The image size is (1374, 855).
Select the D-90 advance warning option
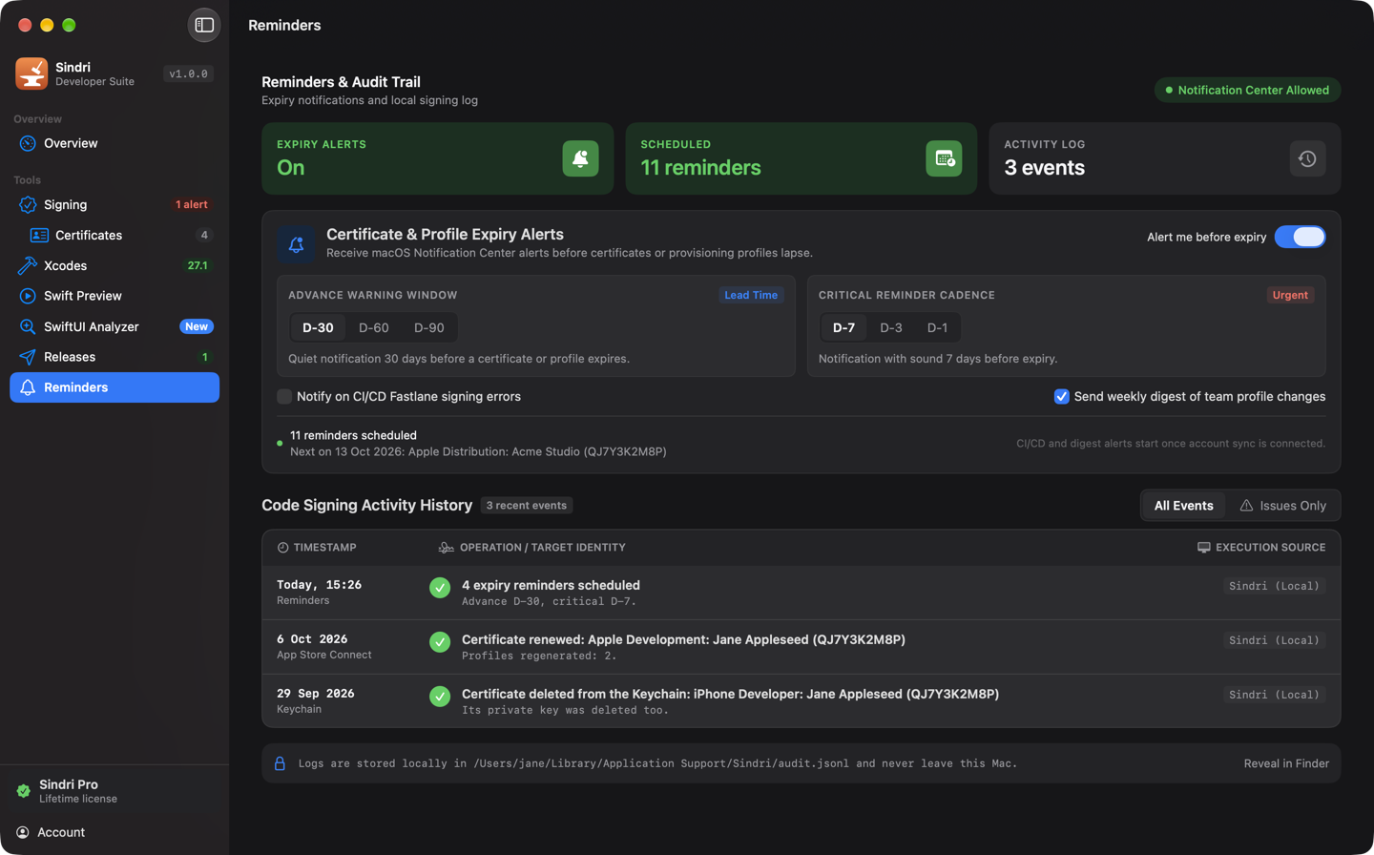(428, 327)
